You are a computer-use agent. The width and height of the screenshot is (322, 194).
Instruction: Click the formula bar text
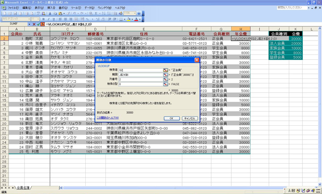click(69, 24)
